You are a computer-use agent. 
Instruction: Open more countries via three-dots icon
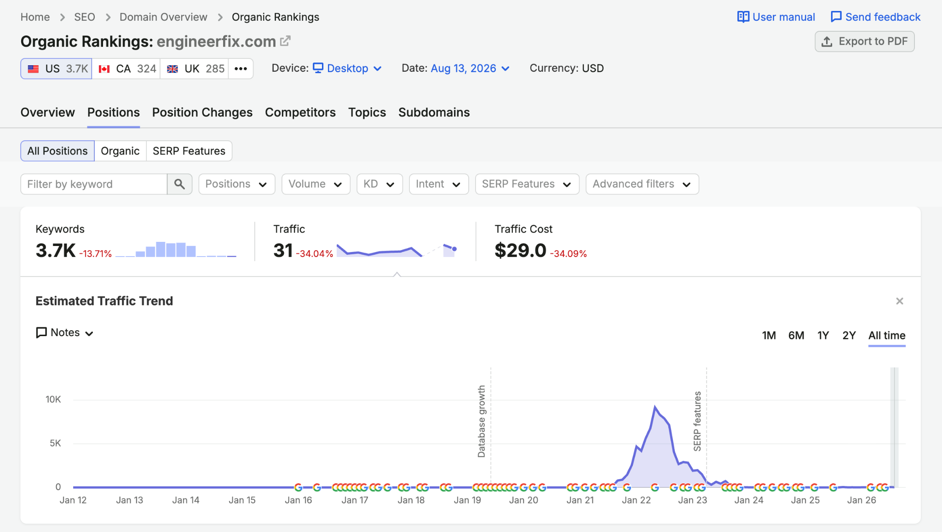click(x=241, y=69)
